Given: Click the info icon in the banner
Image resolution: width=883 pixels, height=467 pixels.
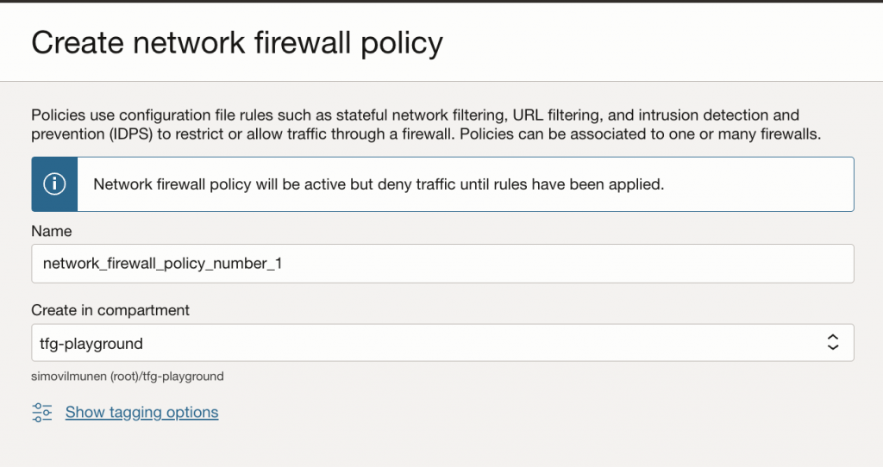Looking at the screenshot, I should pos(54,184).
